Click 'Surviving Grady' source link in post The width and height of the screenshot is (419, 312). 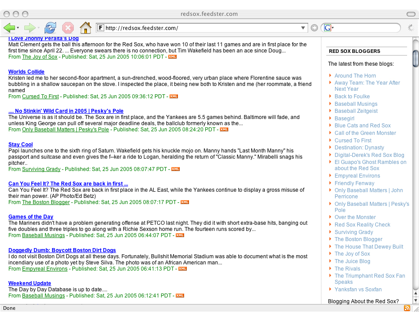[x=41, y=169]
